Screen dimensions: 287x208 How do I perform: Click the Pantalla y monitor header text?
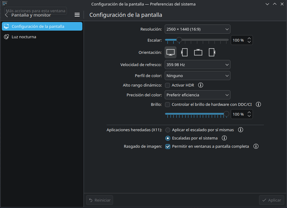(31, 15)
